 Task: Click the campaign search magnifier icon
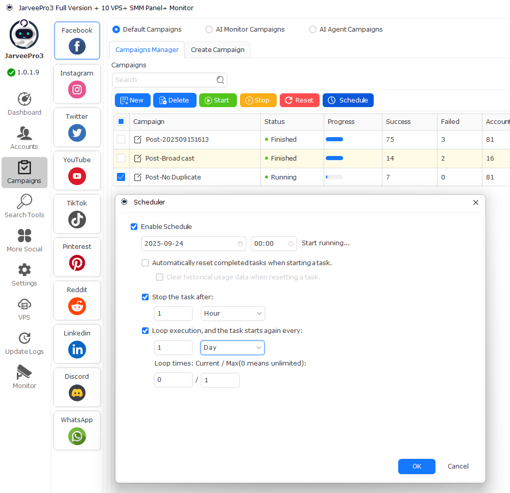pyautogui.click(x=220, y=80)
